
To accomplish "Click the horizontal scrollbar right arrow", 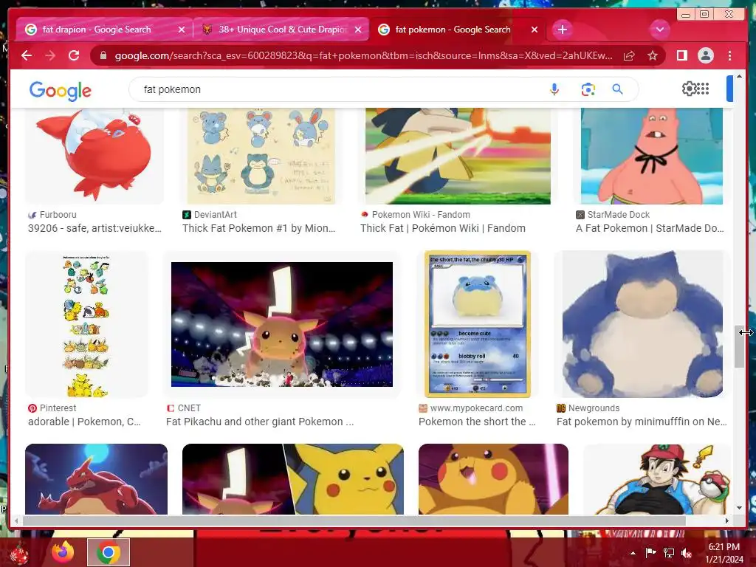I will click(727, 520).
